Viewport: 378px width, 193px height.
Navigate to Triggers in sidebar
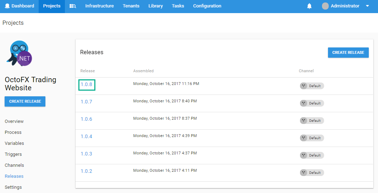13,154
